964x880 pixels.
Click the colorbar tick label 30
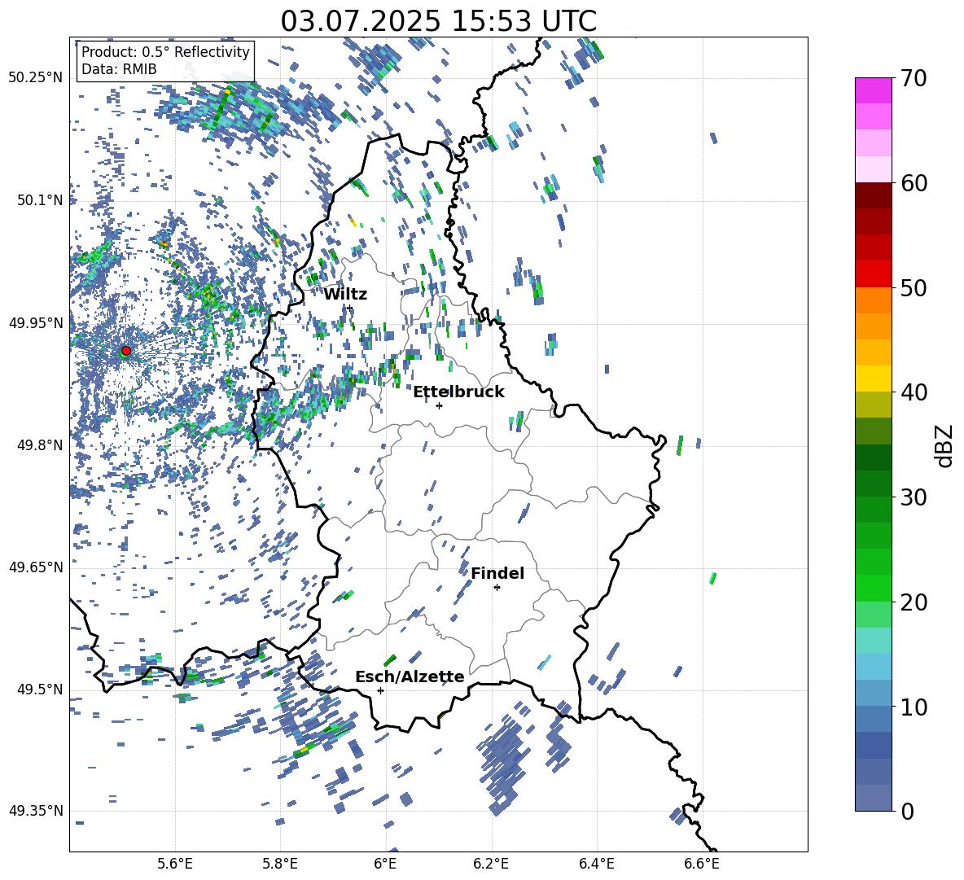coord(914,497)
